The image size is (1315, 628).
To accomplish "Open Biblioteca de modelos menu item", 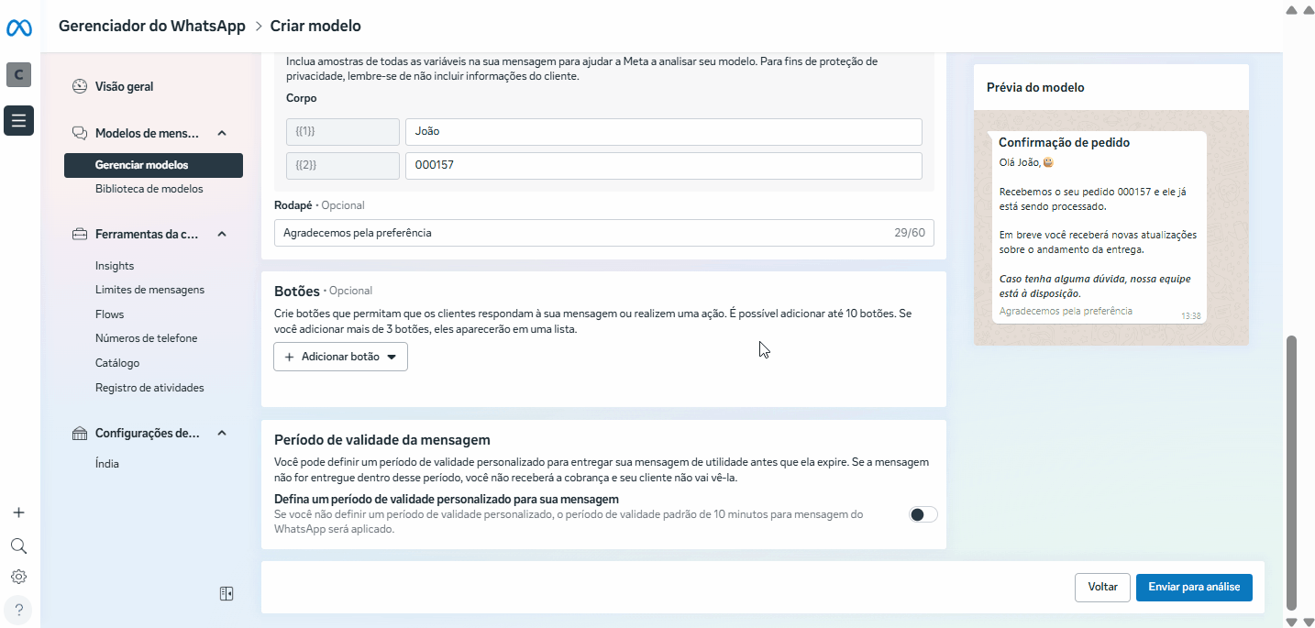I will coord(149,189).
